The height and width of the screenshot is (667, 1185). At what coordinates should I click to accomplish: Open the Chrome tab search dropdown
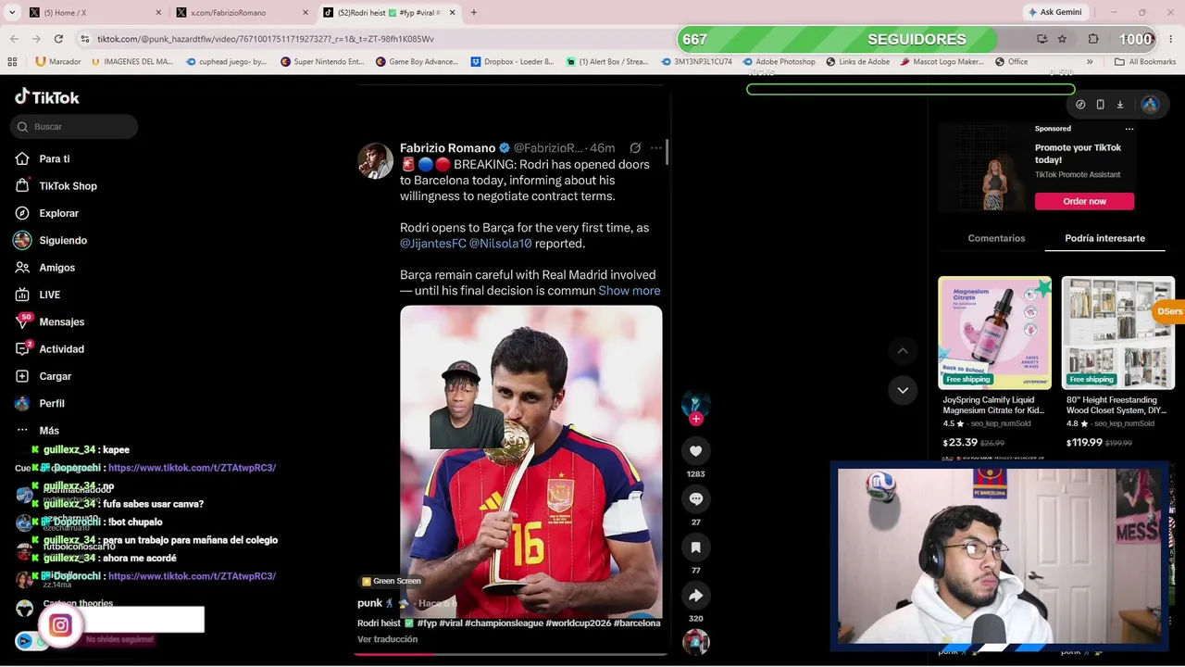[x=14, y=13]
